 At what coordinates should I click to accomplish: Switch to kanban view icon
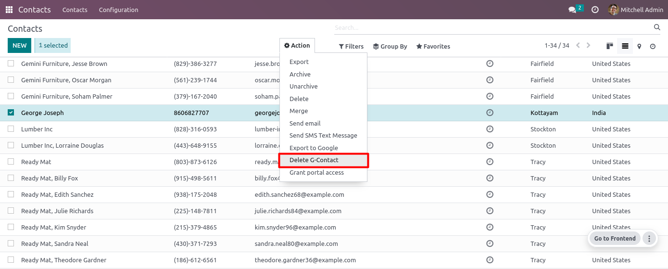[610, 46]
